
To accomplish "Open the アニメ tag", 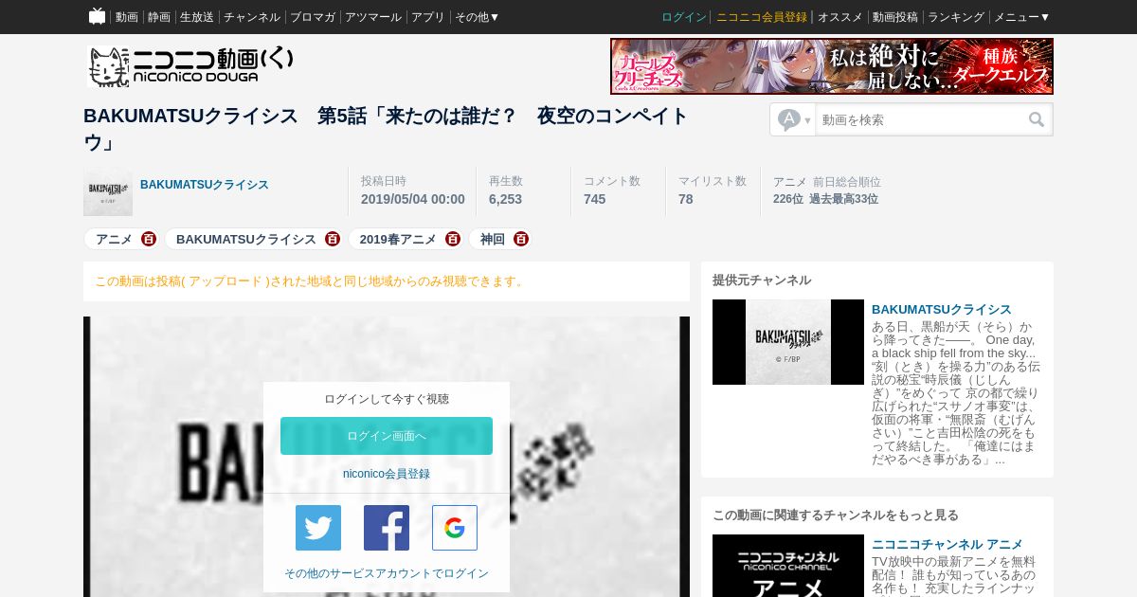I will click(x=114, y=239).
